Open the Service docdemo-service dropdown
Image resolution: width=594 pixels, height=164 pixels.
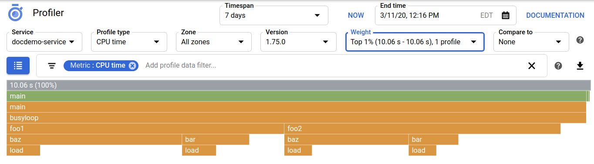[x=44, y=42]
